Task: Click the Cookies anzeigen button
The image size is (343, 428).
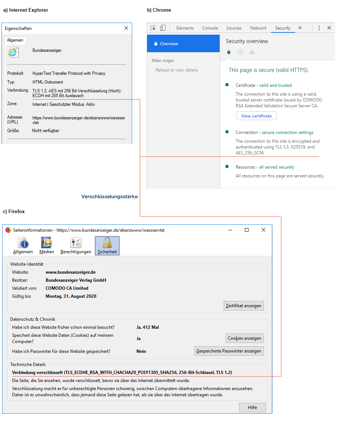Action: click(244, 338)
